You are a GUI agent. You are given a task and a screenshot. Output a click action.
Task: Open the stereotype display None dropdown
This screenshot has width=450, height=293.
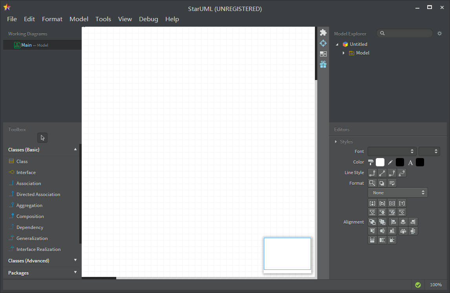[397, 193]
